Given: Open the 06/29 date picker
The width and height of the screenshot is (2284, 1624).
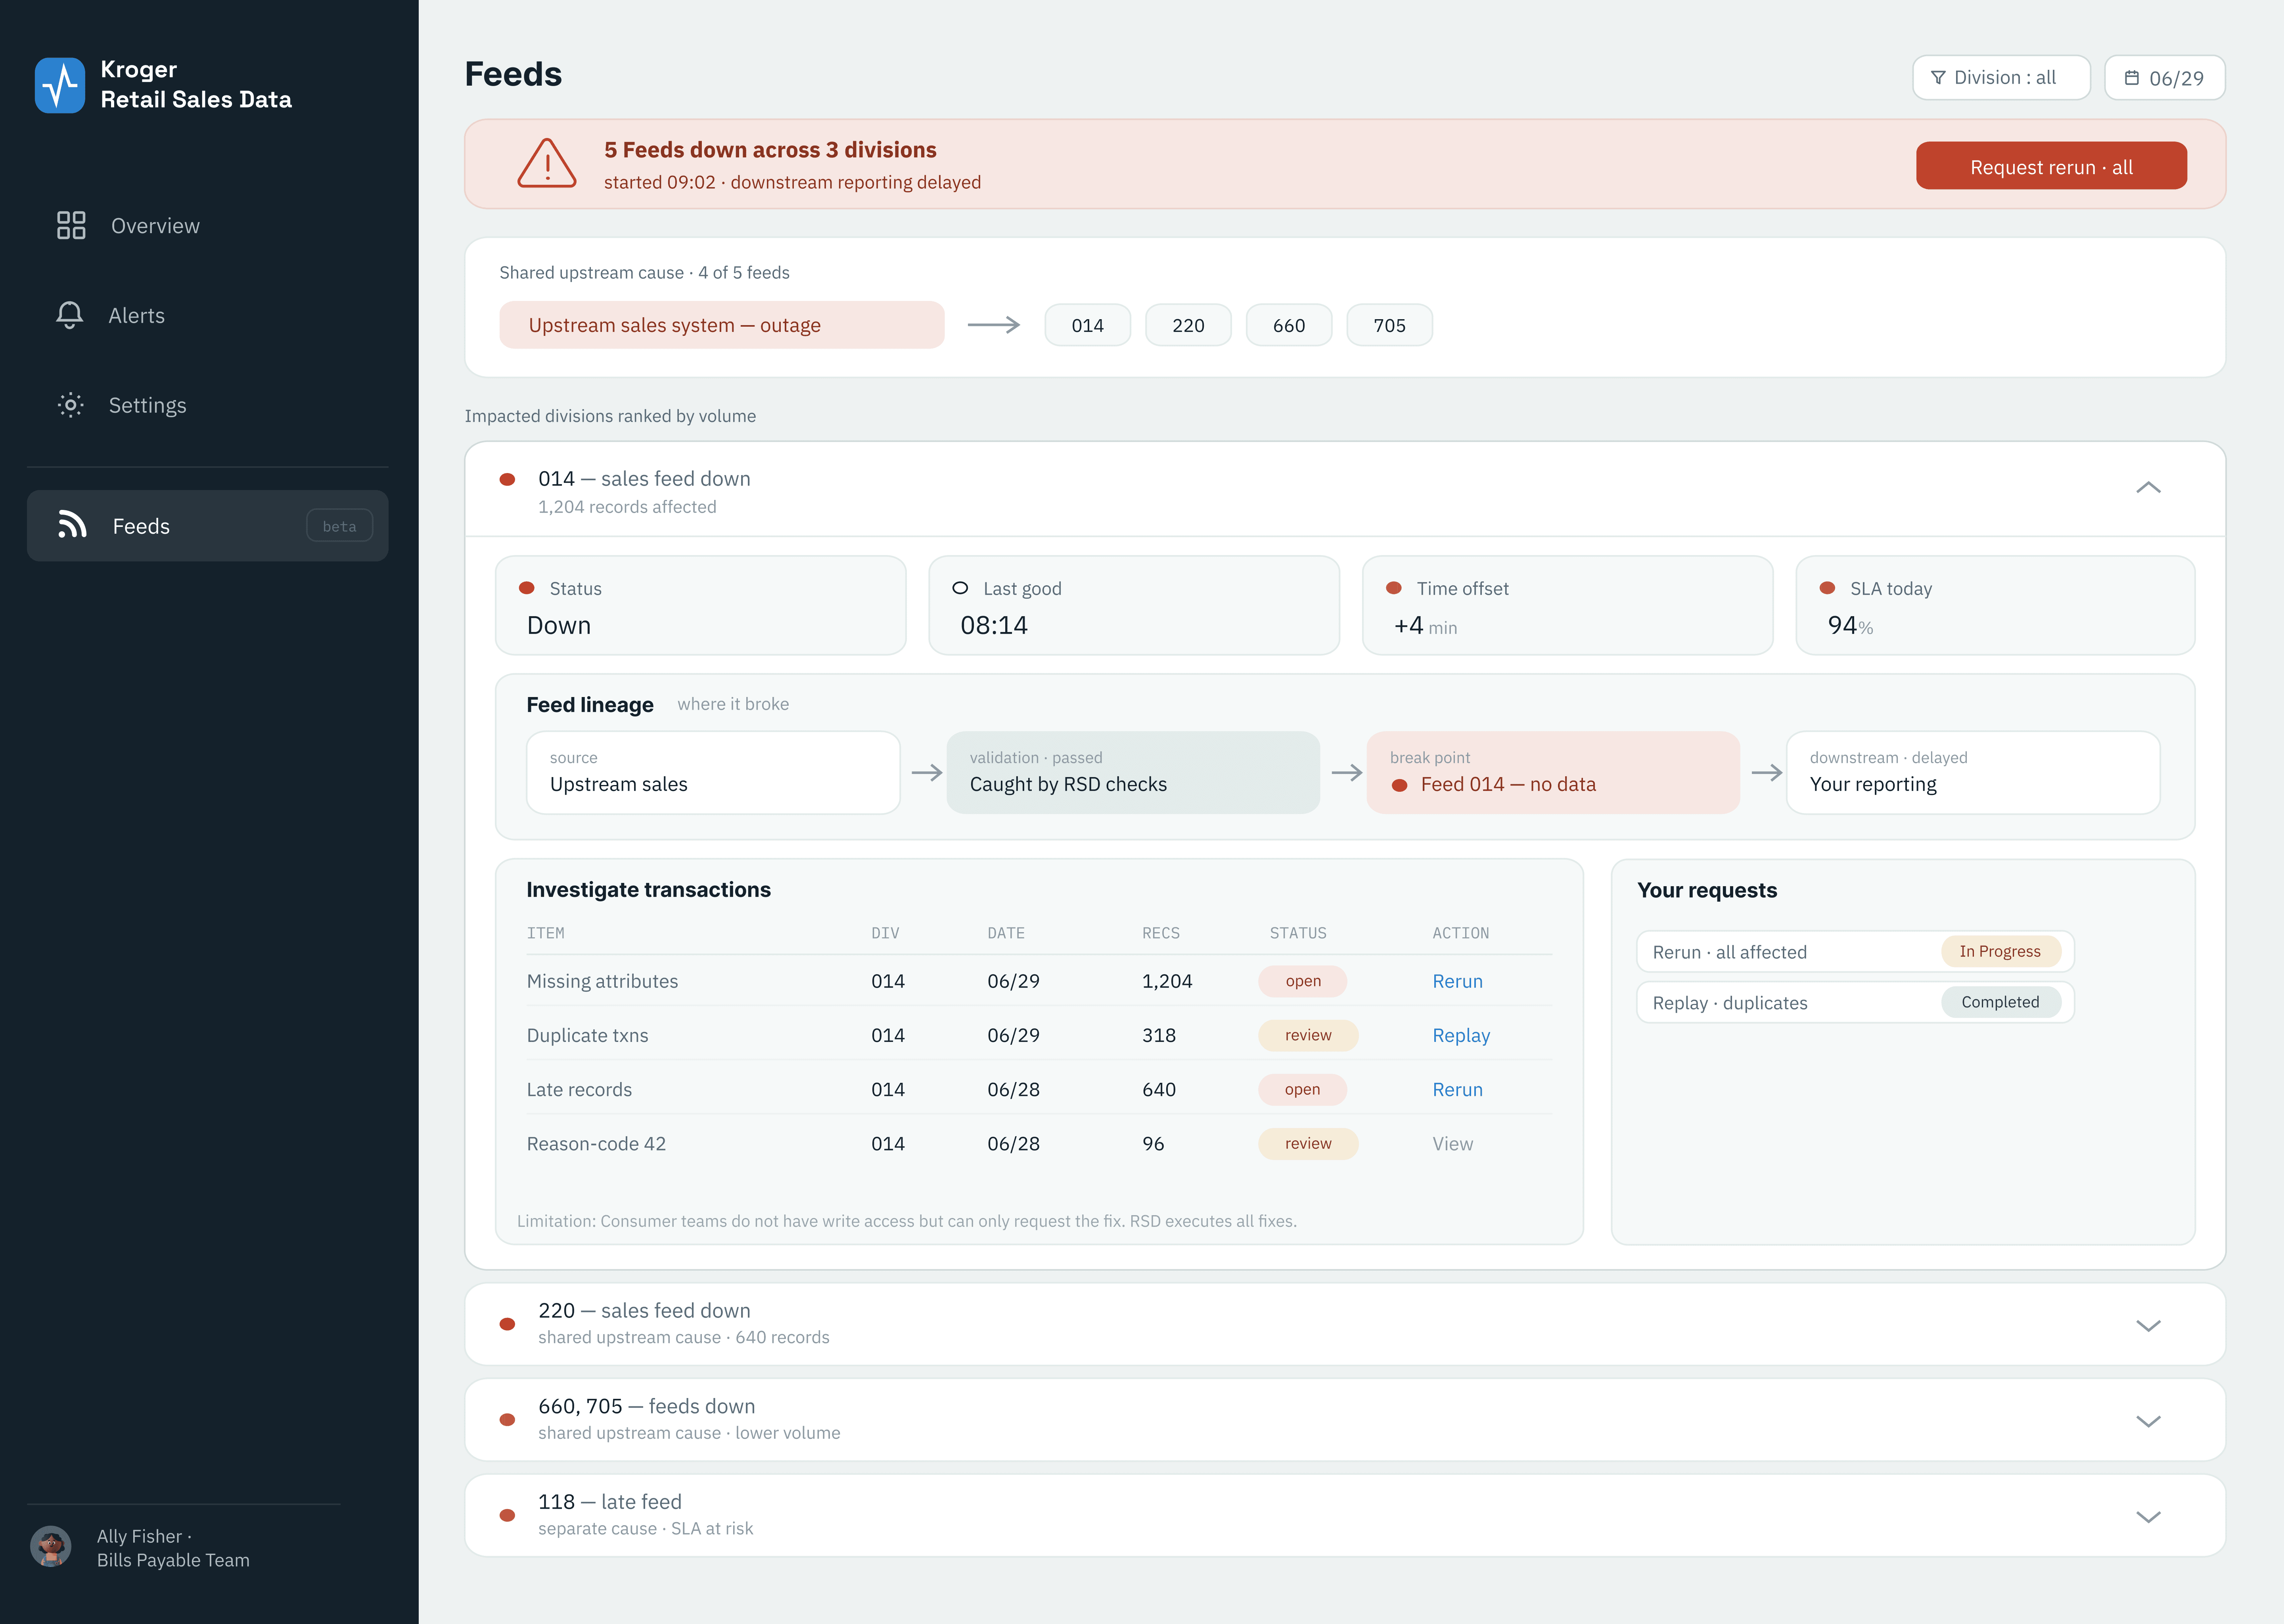Looking at the screenshot, I should coord(2165,78).
